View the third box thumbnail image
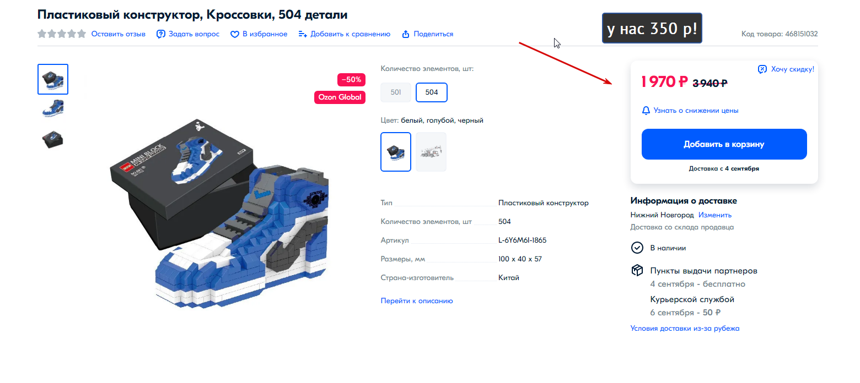Screen dimensions: 860x383 (53, 139)
